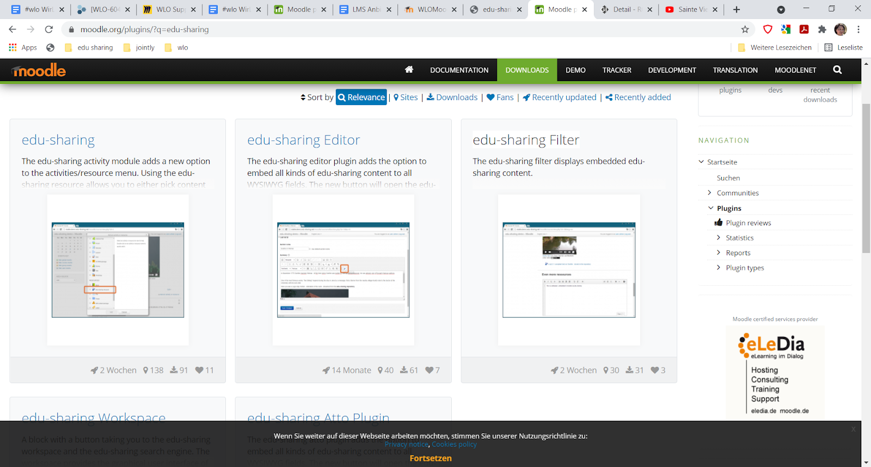Image resolution: width=871 pixels, height=467 pixels.
Task: Click the search magnifier icon in Moodle navbar
Action: [837, 70]
